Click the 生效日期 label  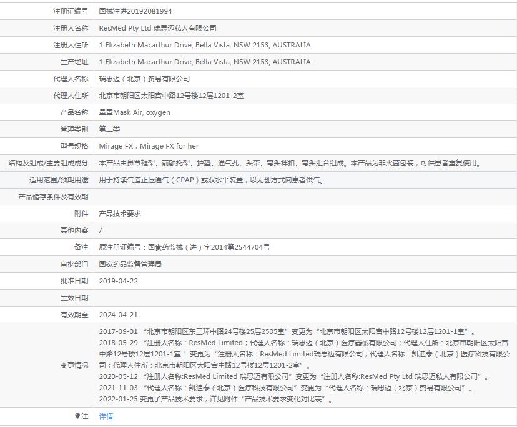point(74,298)
